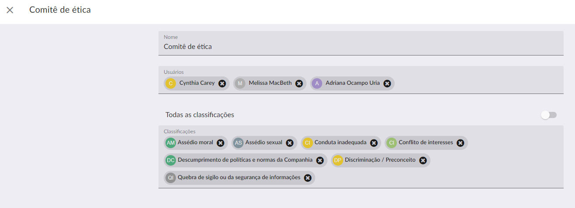Enable Todas as classificações toggle
Screen dimensions: 575x208
click(549, 115)
